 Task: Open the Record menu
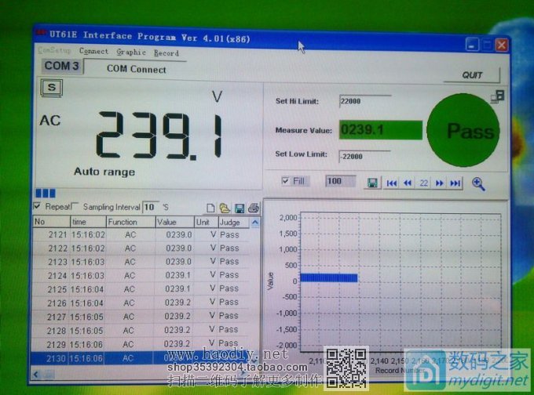(166, 53)
